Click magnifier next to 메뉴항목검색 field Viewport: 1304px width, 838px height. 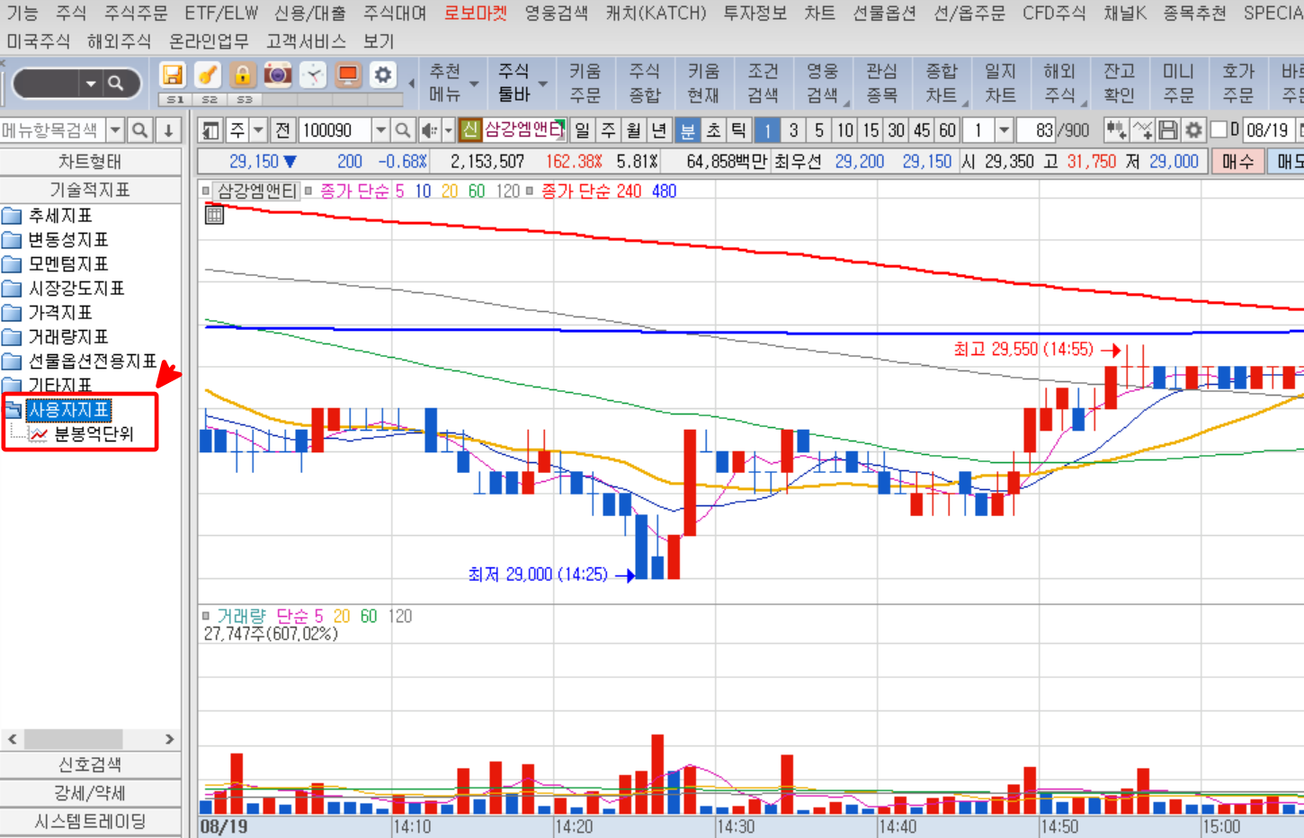[x=140, y=130]
